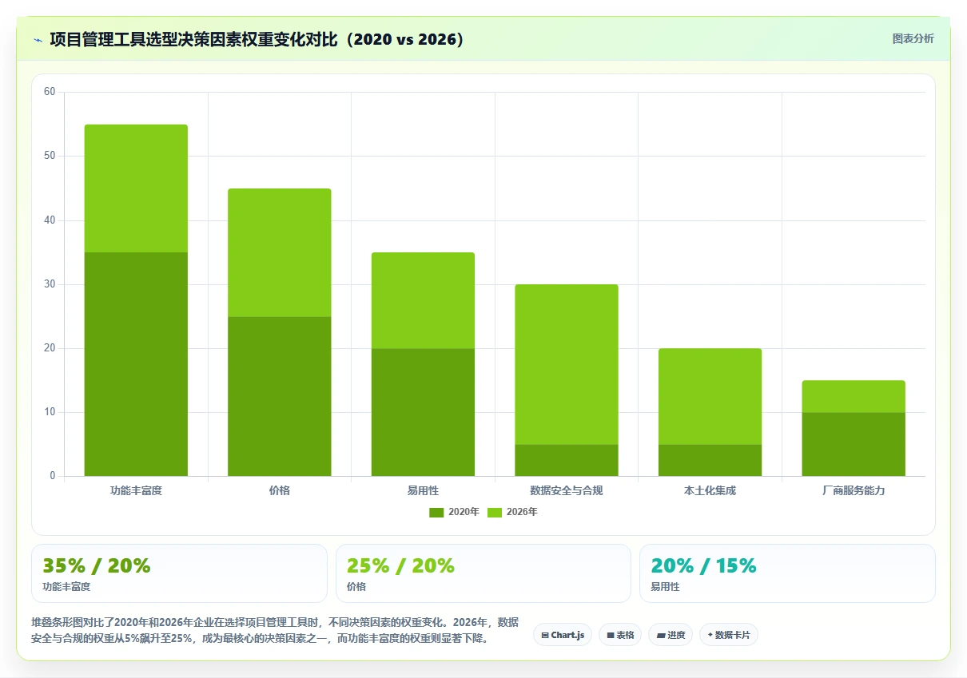Click the 数据安全与合规 x-axis label
Image resolution: width=967 pixels, height=678 pixels.
click(x=567, y=490)
